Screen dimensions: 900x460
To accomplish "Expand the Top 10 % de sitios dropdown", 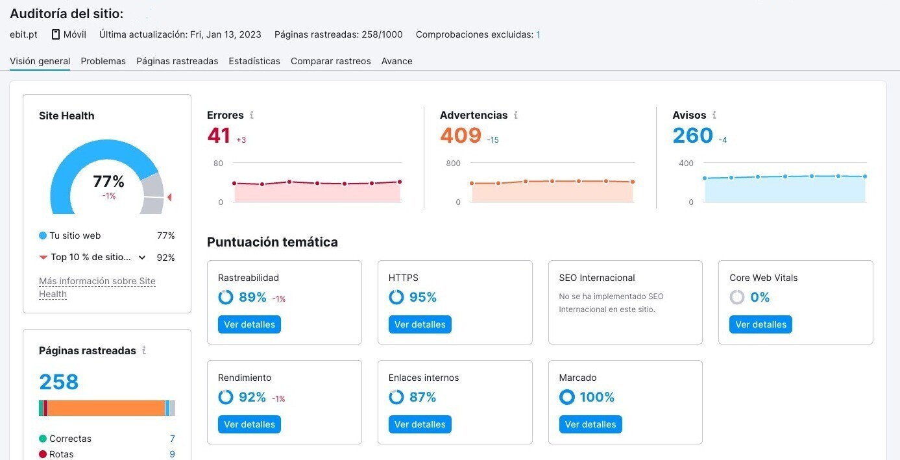I will click(x=142, y=257).
